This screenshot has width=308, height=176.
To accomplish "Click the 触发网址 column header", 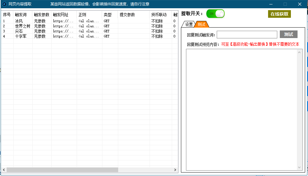I will click(x=61, y=15).
